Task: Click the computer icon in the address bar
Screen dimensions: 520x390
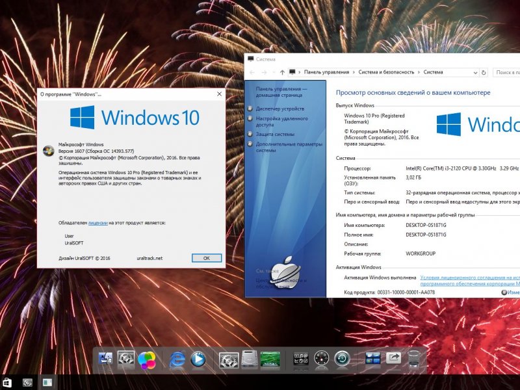Action: (292, 72)
